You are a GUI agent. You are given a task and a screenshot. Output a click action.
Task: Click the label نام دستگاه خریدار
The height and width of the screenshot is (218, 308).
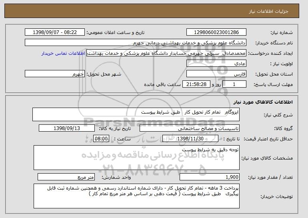pos(274,43)
